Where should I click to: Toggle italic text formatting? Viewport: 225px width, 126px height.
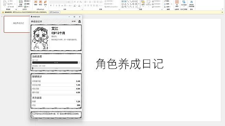[54, 6]
